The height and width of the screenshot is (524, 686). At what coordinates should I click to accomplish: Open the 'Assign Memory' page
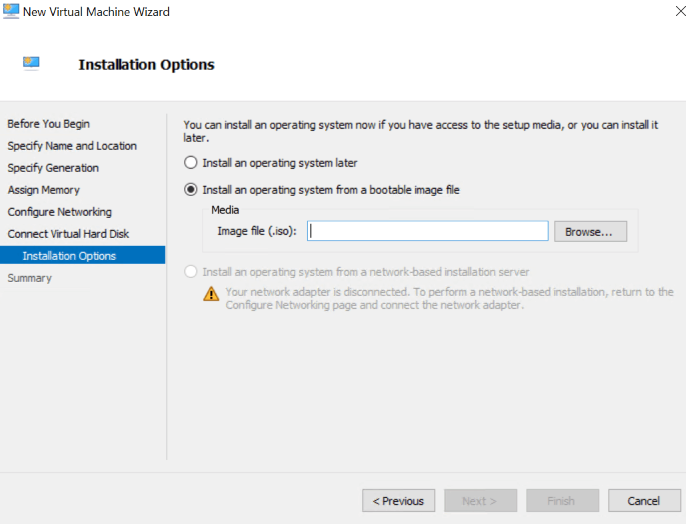coord(43,189)
